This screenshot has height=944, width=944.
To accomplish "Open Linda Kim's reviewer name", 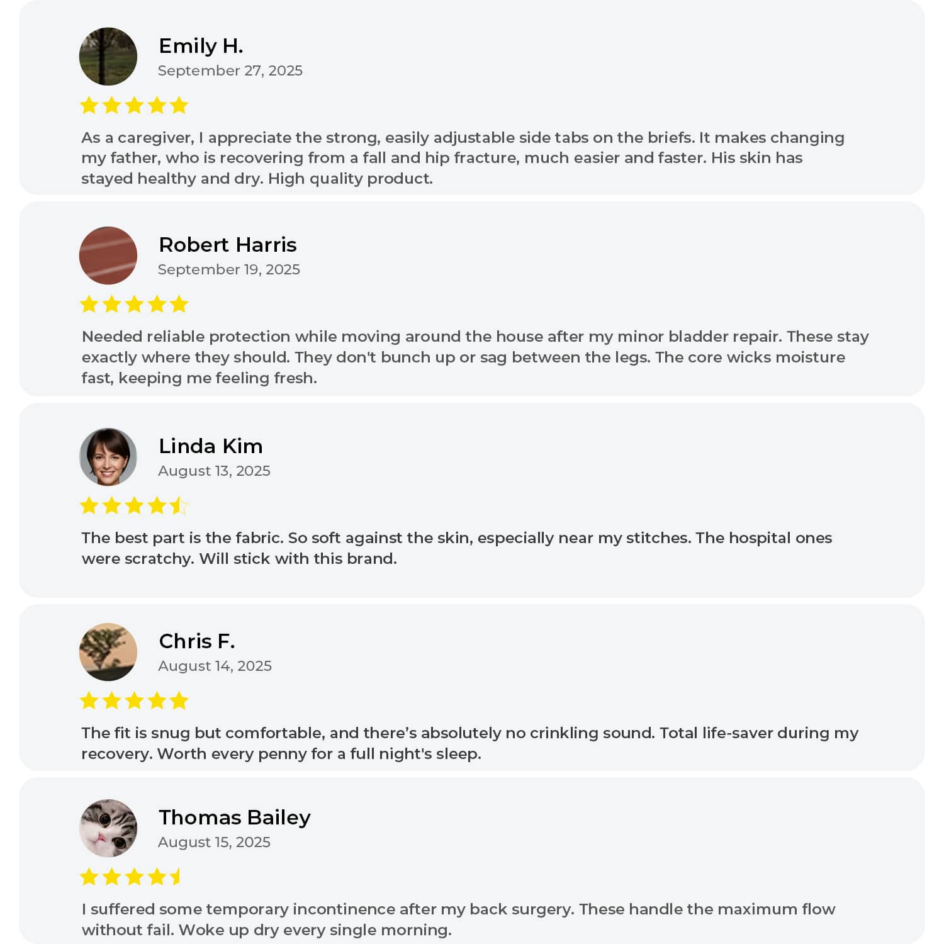I will 210,446.
